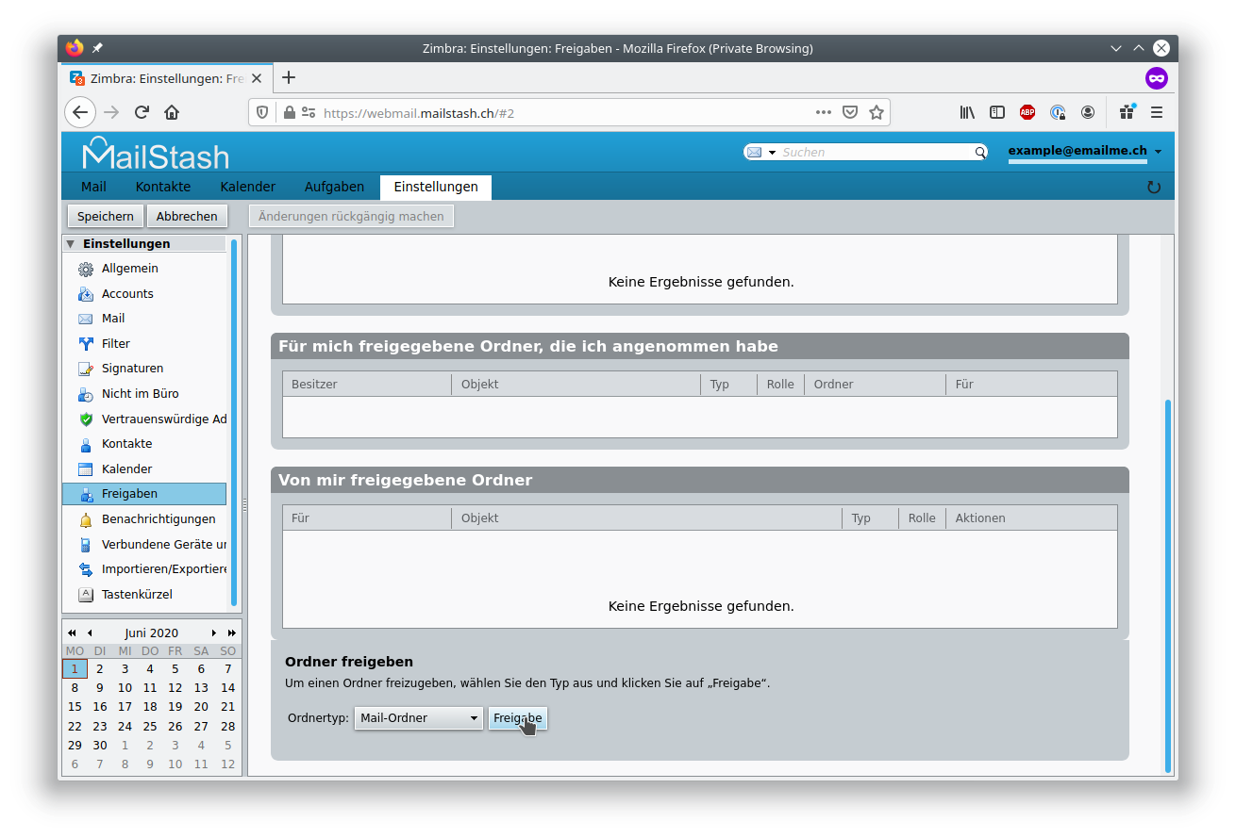Bookmark page with the star icon

coord(877,112)
